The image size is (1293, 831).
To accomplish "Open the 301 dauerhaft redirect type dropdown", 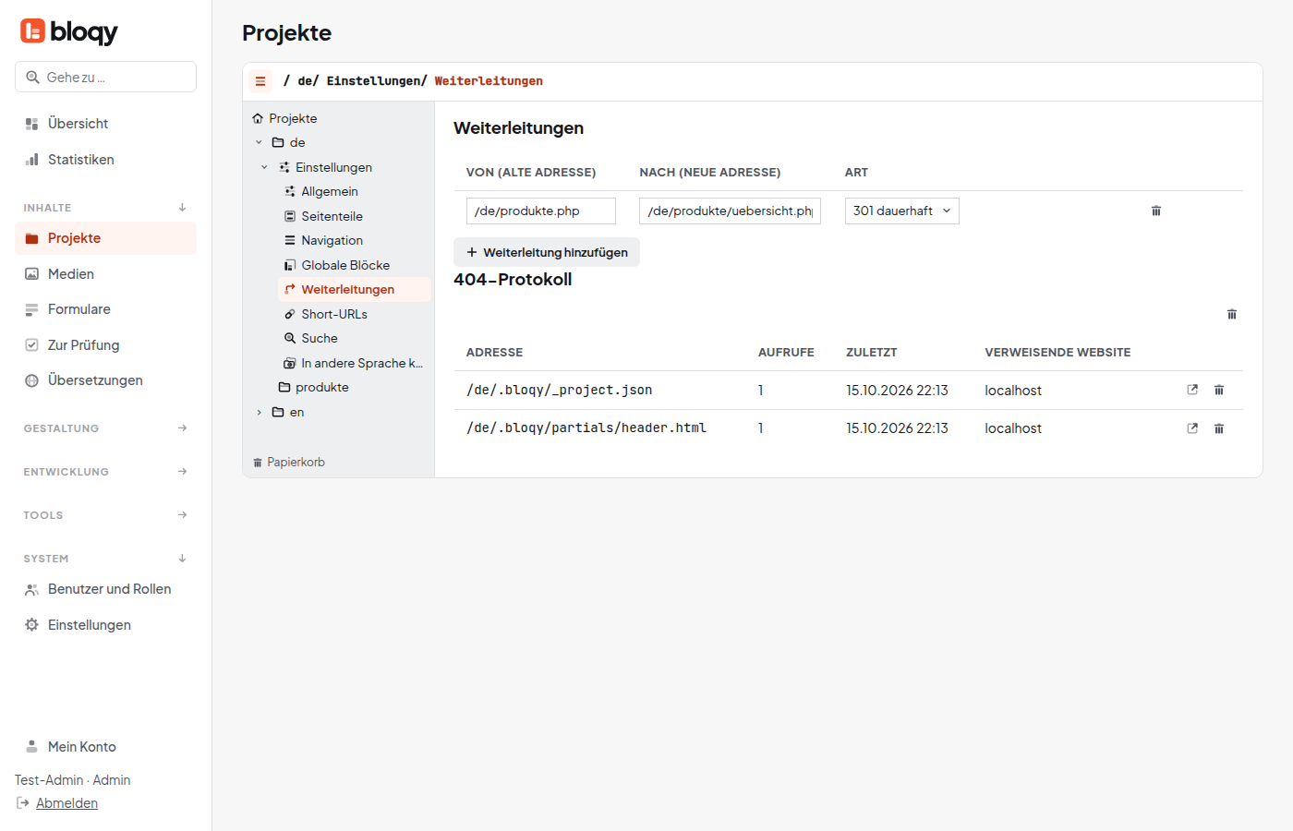I will [901, 211].
